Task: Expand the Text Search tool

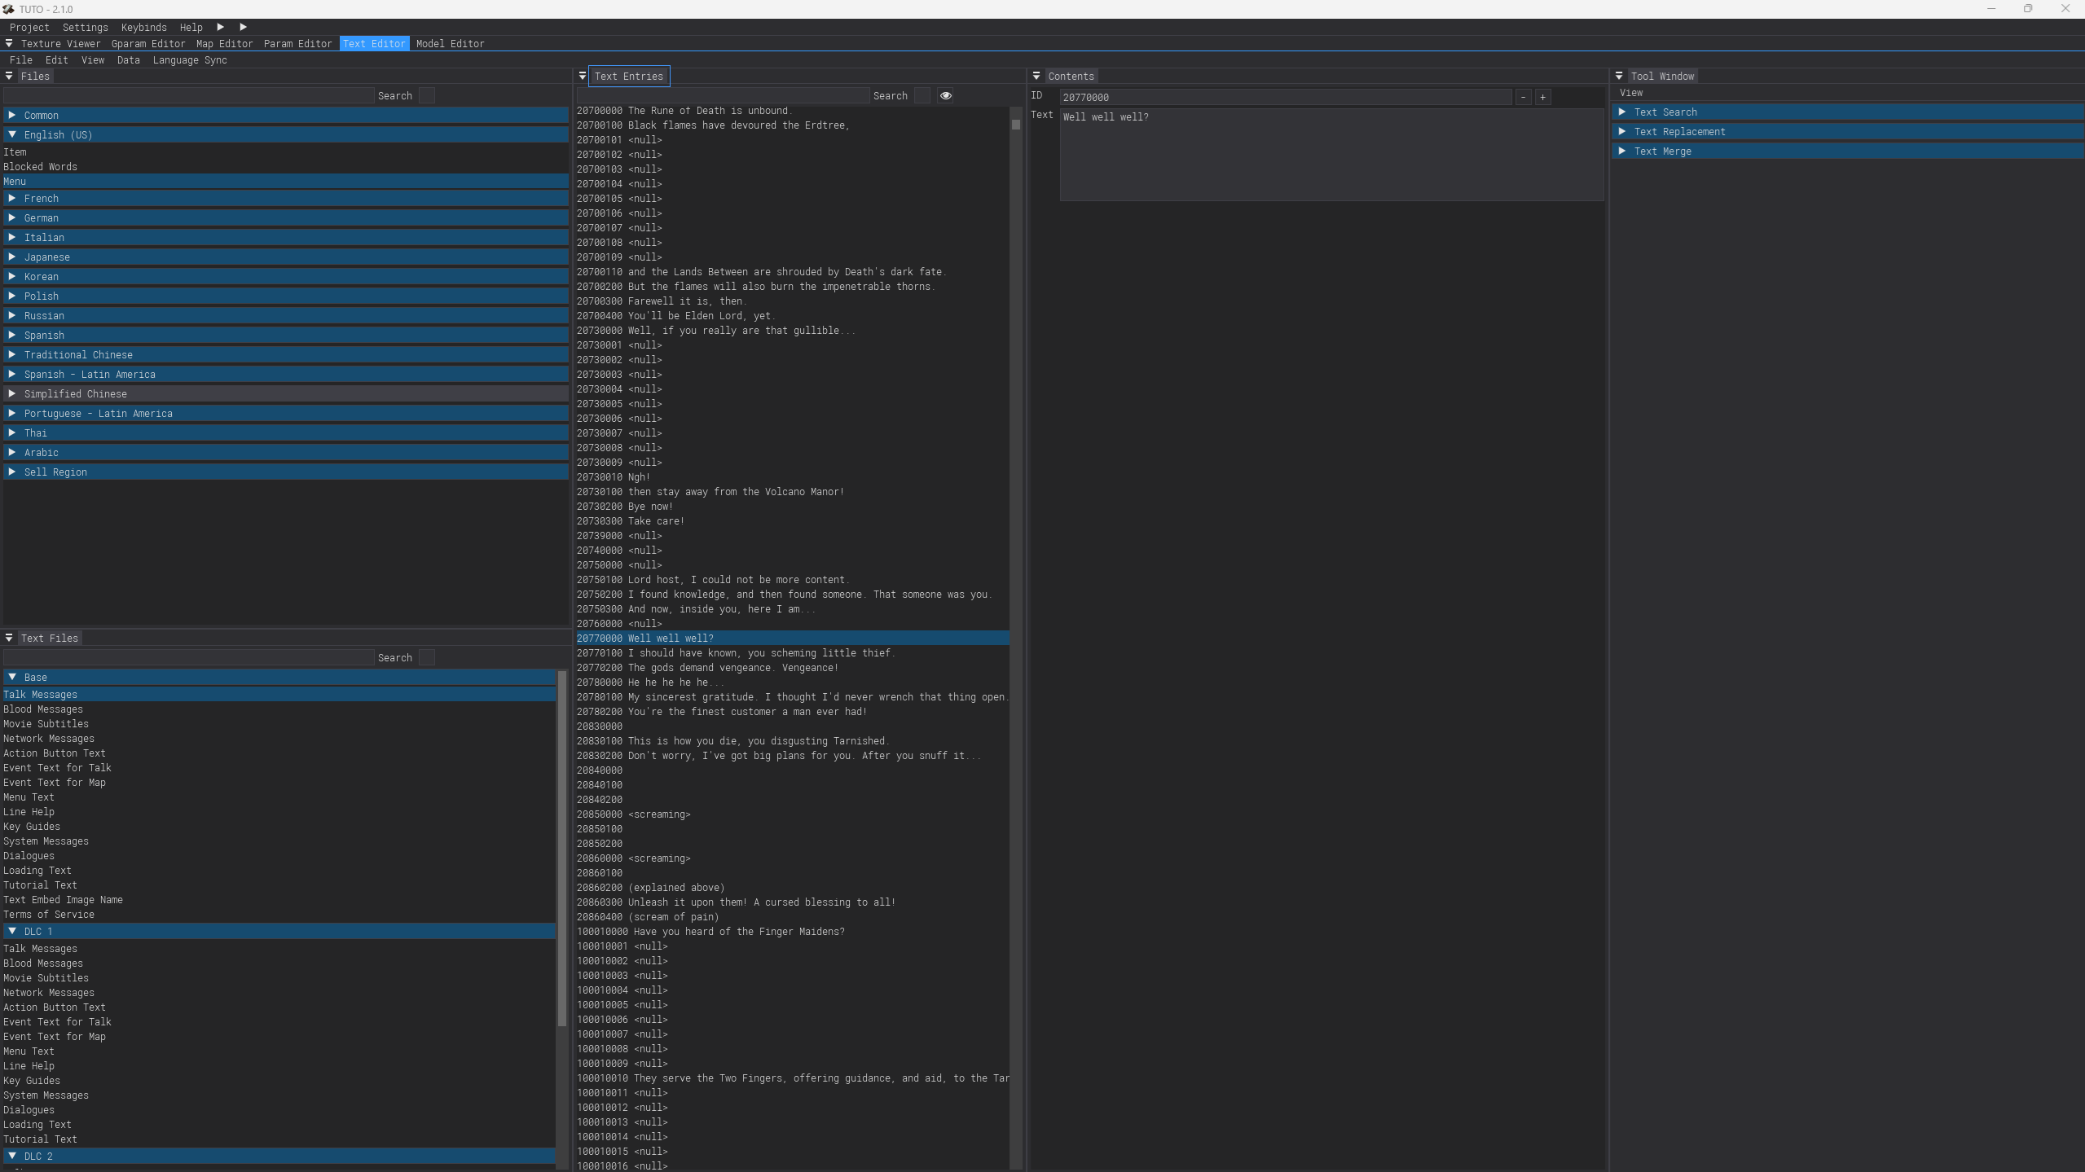Action: 1848,112
